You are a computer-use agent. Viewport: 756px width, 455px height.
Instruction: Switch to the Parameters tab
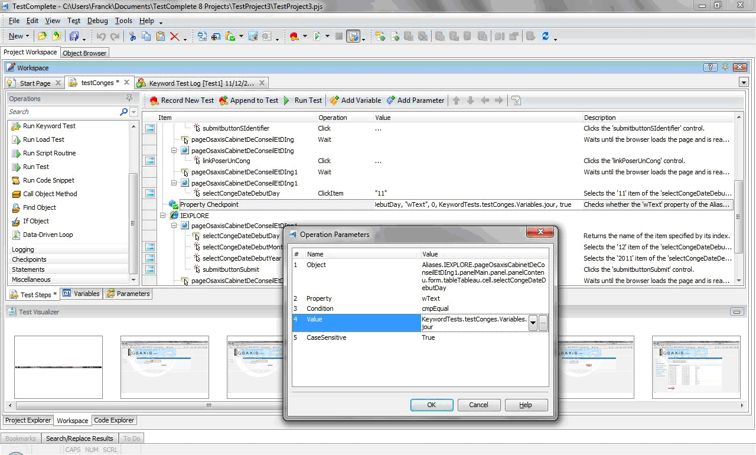128,294
